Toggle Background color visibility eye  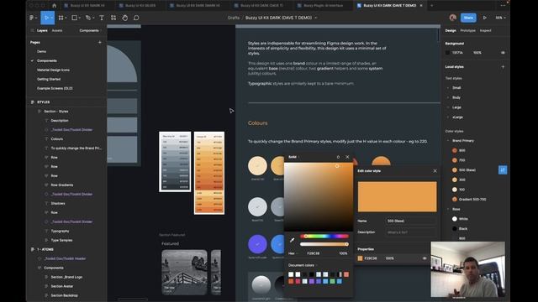[x=503, y=53]
